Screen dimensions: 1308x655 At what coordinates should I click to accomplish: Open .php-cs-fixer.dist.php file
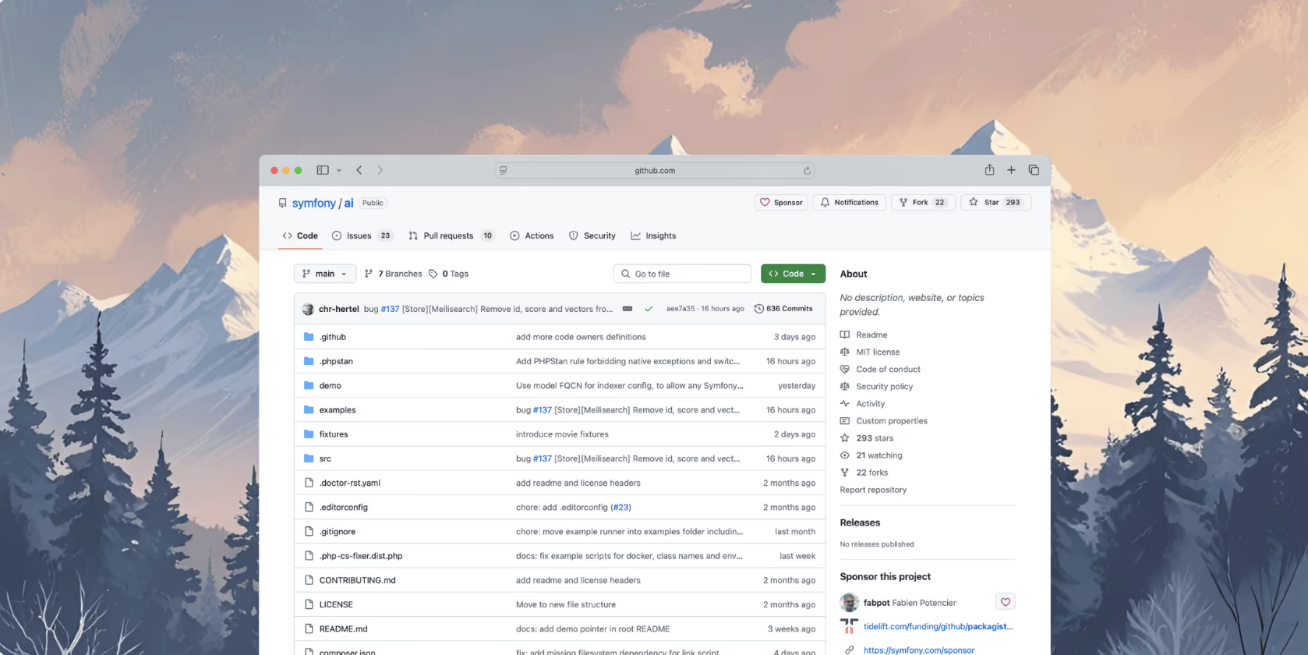361,556
